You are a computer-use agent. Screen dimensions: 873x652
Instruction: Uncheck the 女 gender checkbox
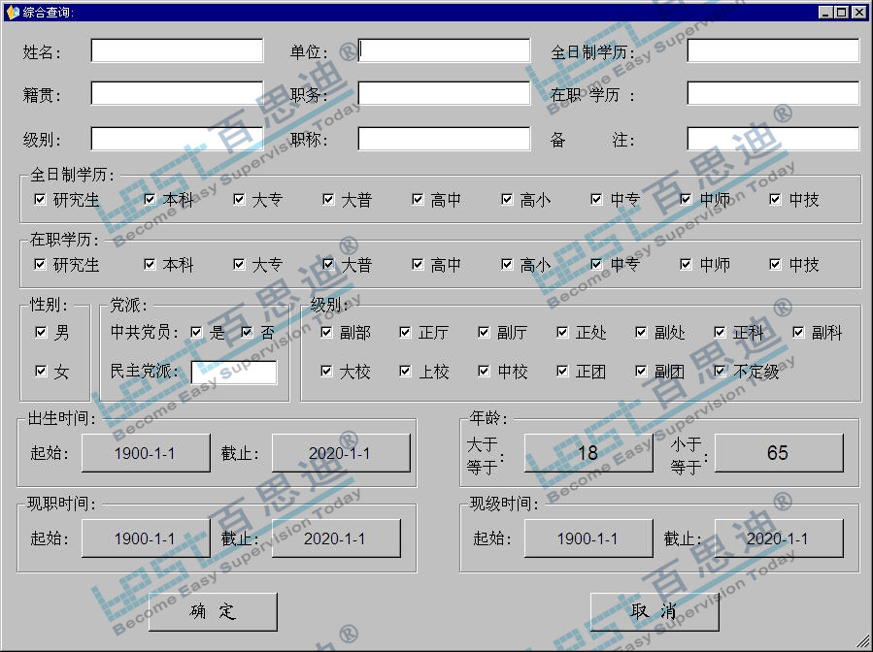tap(41, 371)
